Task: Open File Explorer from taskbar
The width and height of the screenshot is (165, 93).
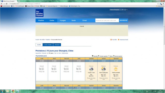Action: click(8, 91)
